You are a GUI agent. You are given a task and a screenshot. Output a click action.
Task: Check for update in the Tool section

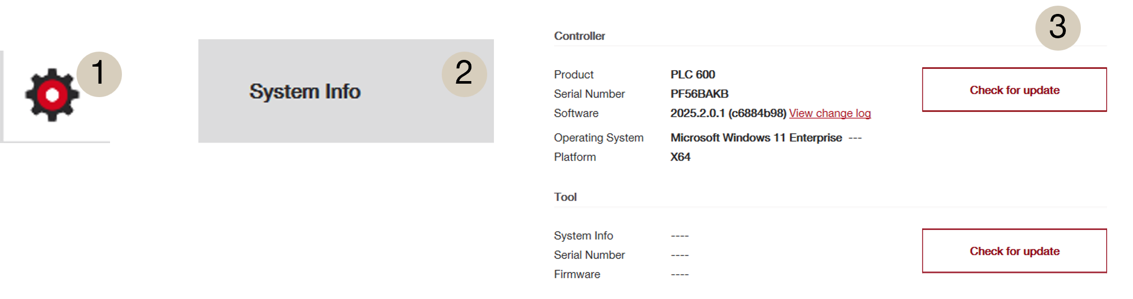[x=1014, y=251]
